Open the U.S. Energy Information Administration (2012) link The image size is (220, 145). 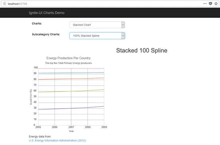click(57, 141)
